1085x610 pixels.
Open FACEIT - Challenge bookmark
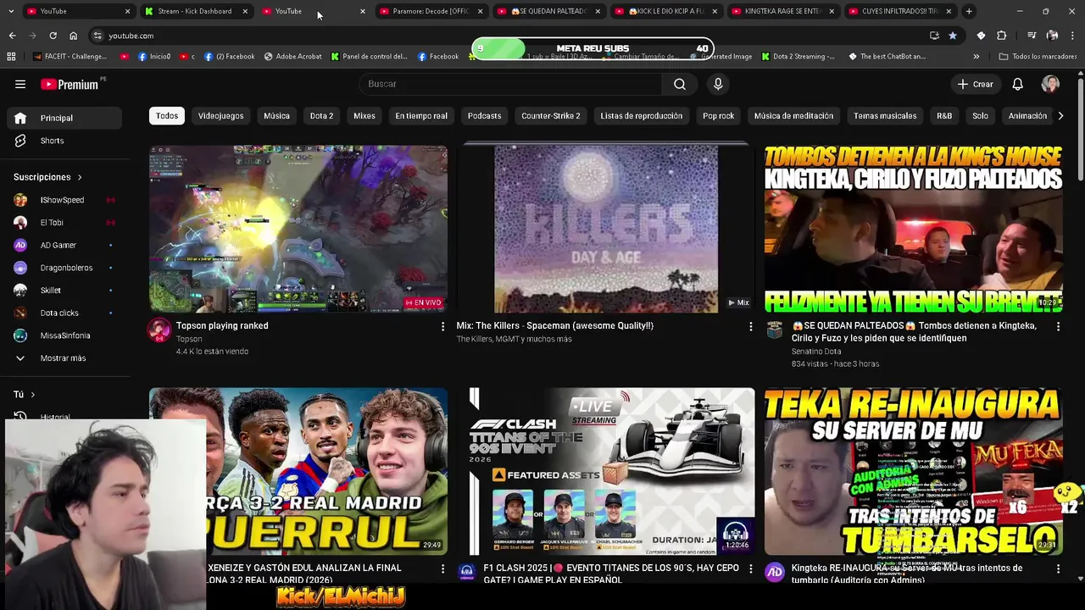[70, 57]
